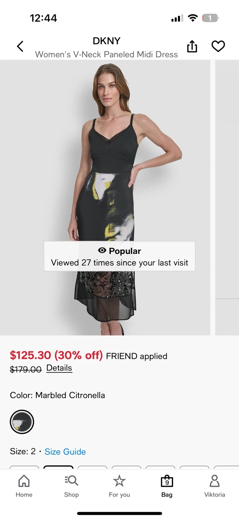This screenshot has width=239, height=520.
Task: Add dress to favorites with heart icon
Action: pos(218,46)
